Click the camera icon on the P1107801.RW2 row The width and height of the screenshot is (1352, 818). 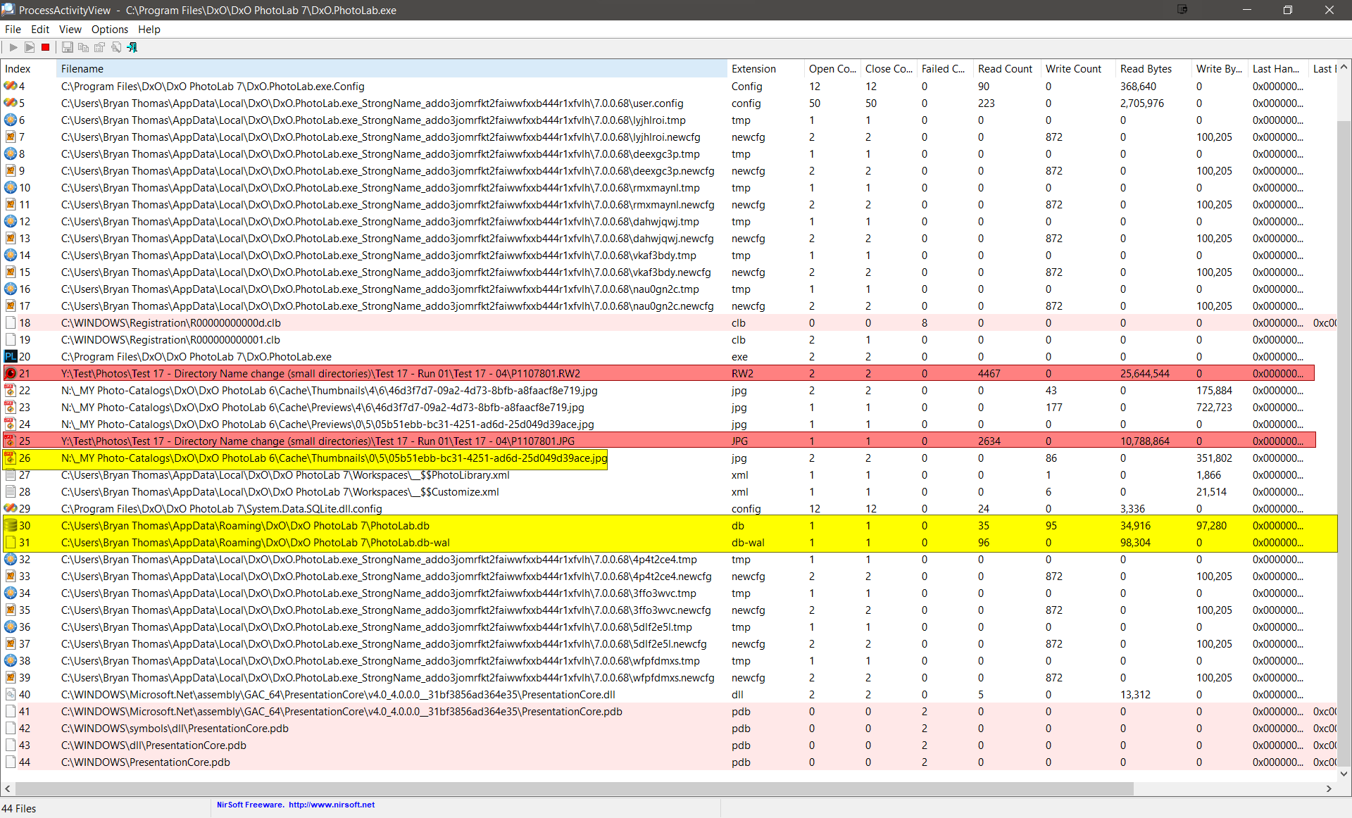[x=11, y=373]
